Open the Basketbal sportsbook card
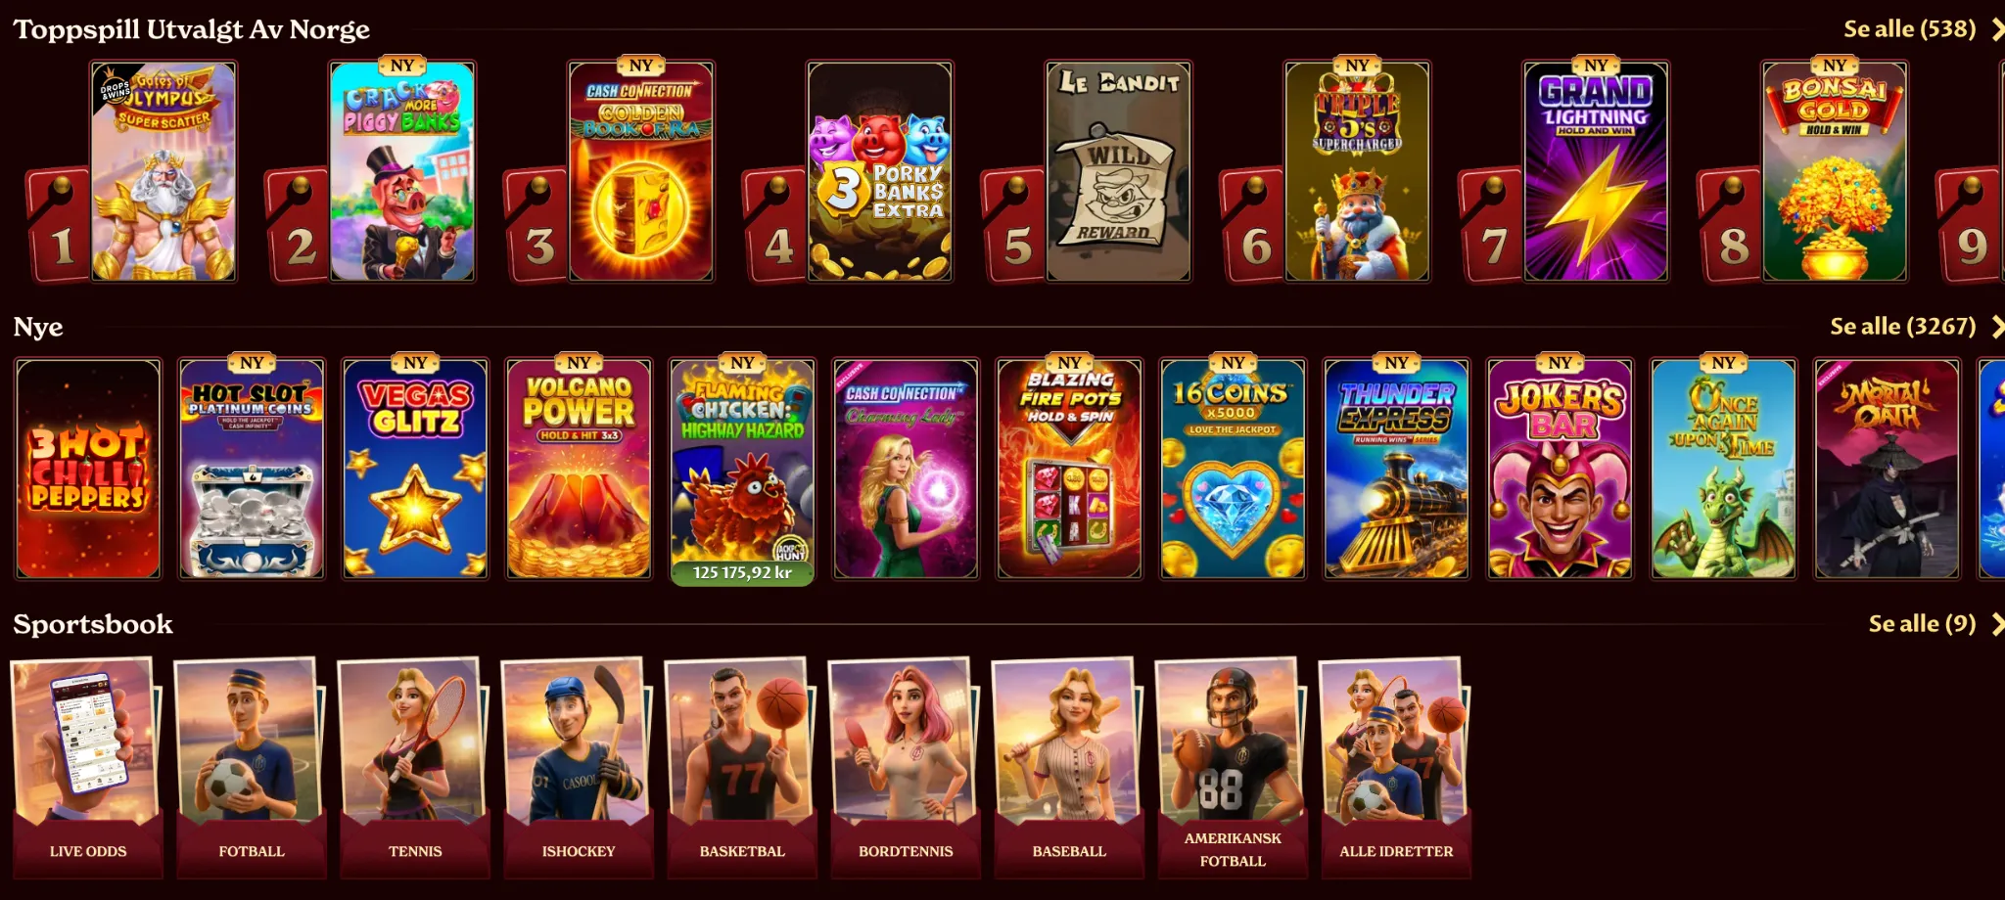2005x900 pixels. 740,768
